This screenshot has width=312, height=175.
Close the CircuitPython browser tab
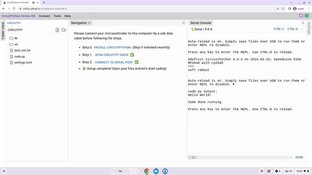[x=38, y=2]
